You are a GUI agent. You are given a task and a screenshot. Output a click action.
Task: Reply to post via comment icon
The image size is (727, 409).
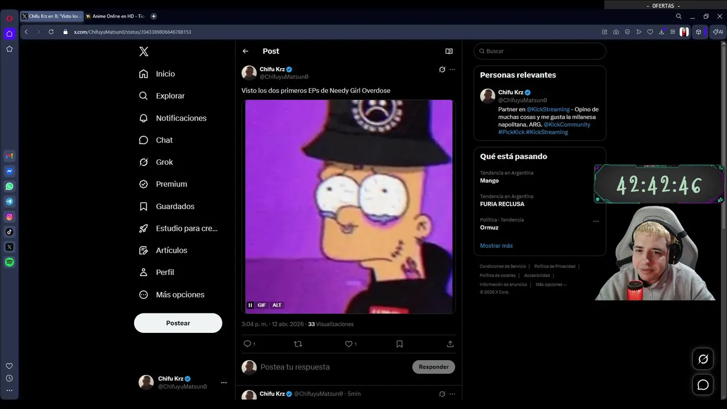click(248, 344)
